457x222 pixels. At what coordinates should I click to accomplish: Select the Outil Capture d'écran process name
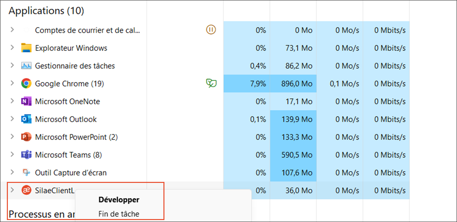click(x=71, y=173)
